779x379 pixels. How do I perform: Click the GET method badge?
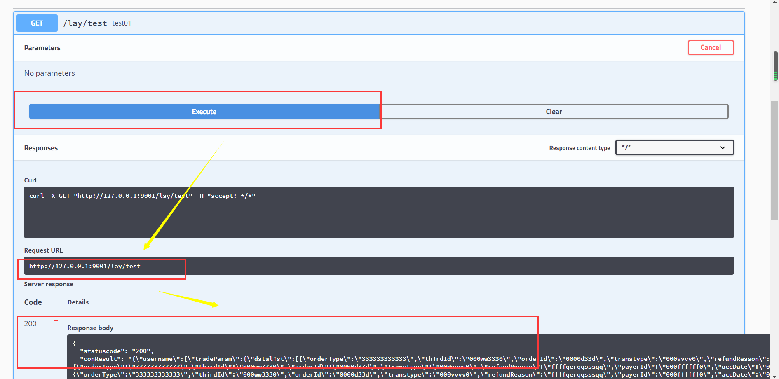coord(37,23)
